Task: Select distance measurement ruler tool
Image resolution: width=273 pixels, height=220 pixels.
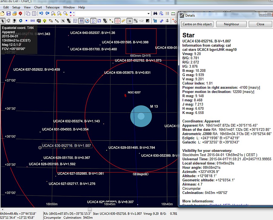Action: click(x=123, y=21)
